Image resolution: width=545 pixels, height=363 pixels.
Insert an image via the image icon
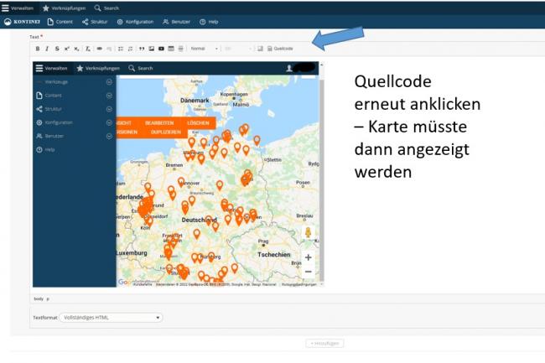point(152,49)
